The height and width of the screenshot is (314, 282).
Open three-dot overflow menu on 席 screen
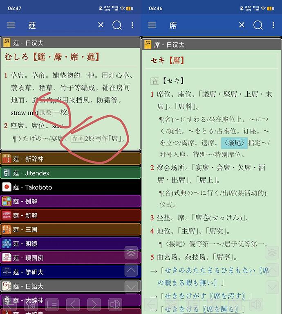273,25
